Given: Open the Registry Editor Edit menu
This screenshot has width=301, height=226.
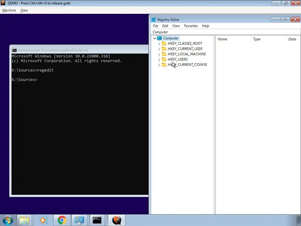Looking at the screenshot, I should pyautogui.click(x=165, y=26).
